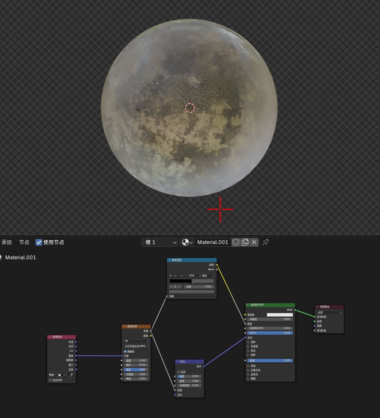The image size is (380, 418).
Task: Click the eyedropper in Texture Coordinate node
Action: click(71, 375)
